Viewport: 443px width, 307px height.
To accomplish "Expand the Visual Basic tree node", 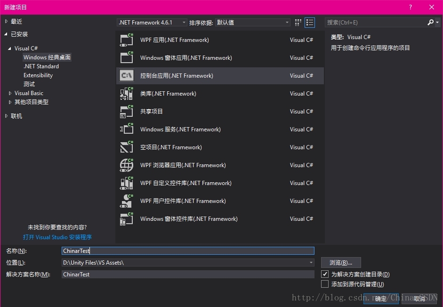I will coord(10,93).
